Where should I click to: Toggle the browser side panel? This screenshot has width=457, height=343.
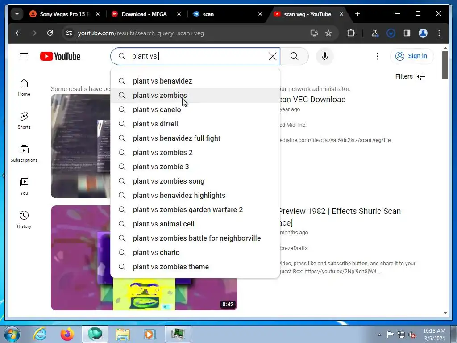coord(407,33)
